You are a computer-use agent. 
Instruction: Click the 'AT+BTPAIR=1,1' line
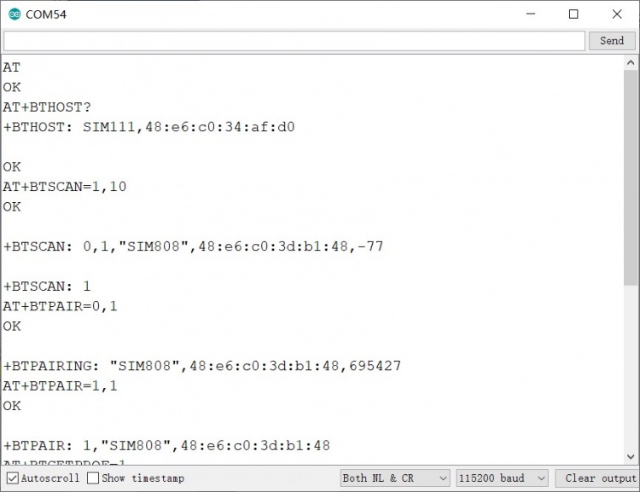click(x=60, y=386)
